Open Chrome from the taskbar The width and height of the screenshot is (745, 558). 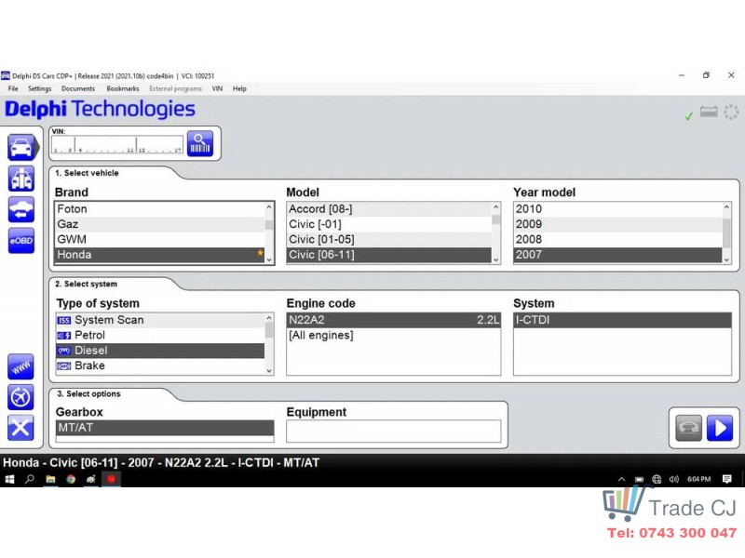pos(71,479)
